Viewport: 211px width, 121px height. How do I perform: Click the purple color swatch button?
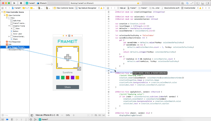(x=73, y=78)
